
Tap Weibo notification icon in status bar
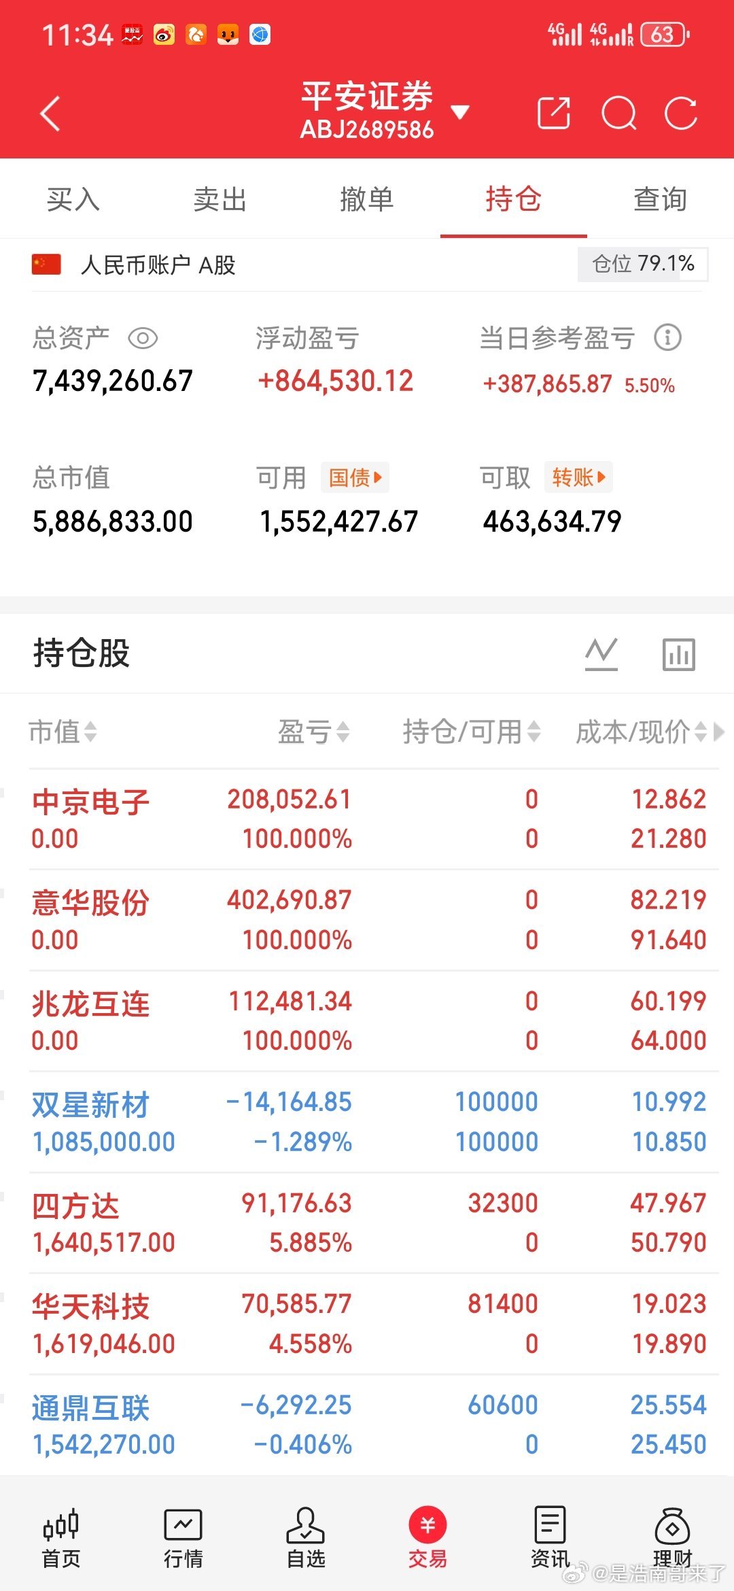pos(164,34)
